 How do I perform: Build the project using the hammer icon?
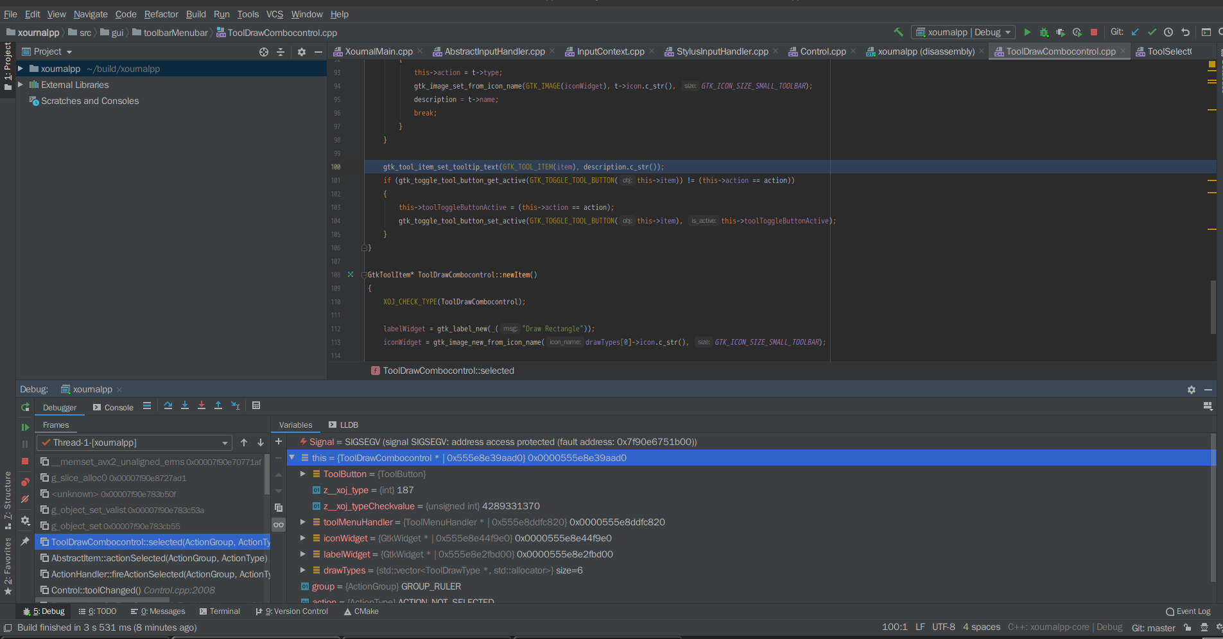898,31
